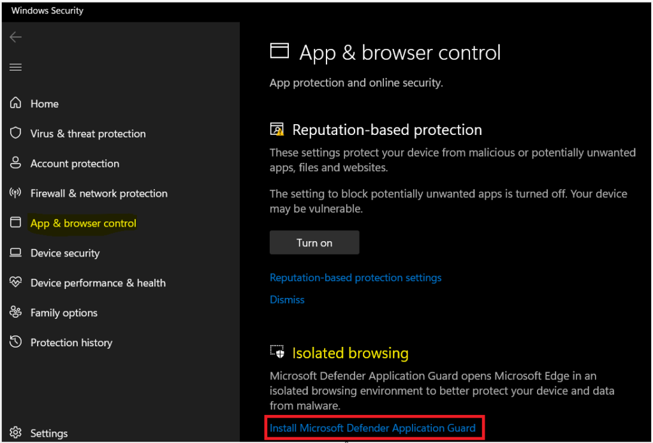Select App & browser control in sidebar
This screenshot has height=443, width=653.
click(x=83, y=223)
